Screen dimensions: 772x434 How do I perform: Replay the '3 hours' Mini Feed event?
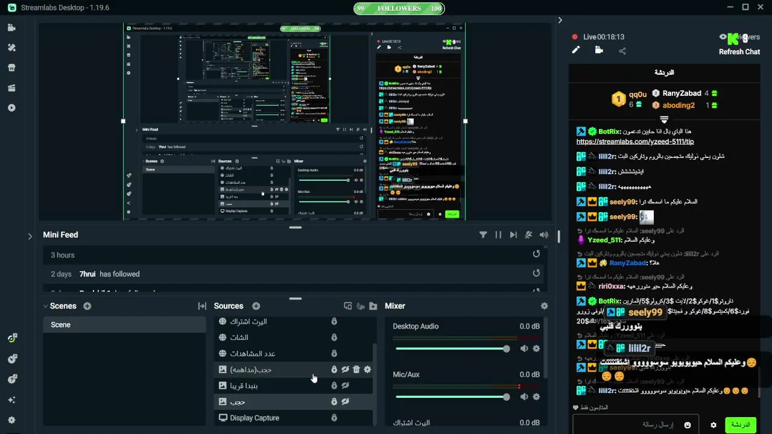pos(536,254)
